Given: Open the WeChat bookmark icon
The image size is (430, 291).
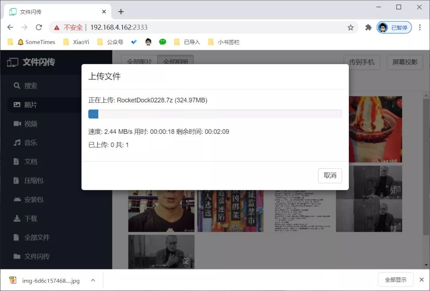Looking at the screenshot, I should [162, 42].
